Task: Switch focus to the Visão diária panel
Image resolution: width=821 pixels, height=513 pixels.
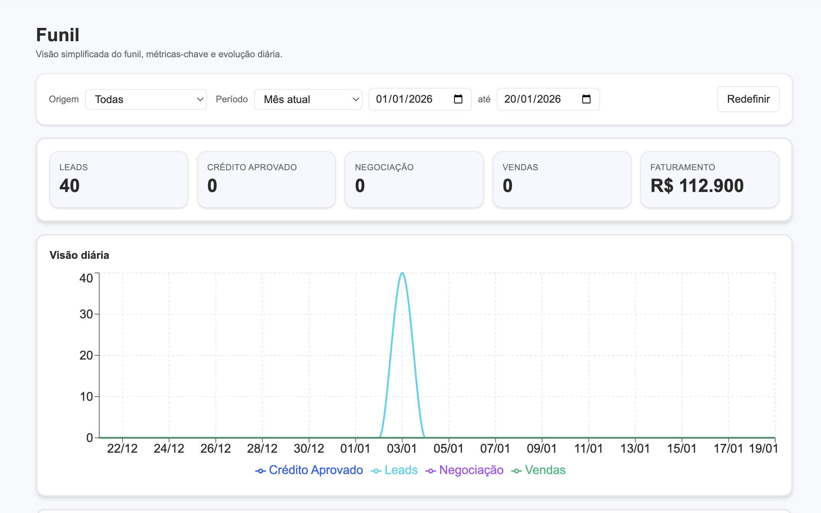Action: coord(79,255)
